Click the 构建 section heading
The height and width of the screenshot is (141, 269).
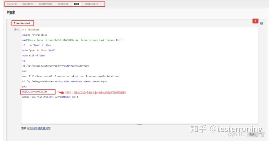pos(11,13)
